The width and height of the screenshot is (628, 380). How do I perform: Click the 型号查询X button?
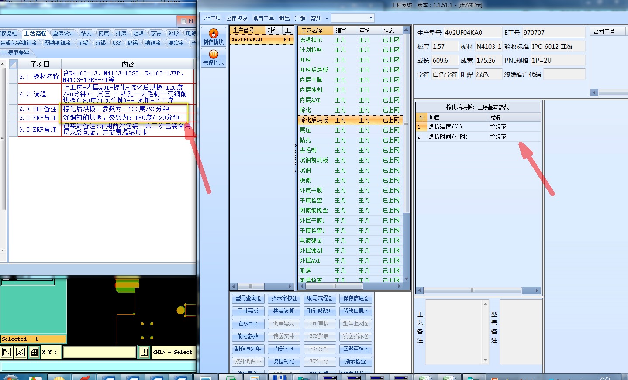point(248,298)
